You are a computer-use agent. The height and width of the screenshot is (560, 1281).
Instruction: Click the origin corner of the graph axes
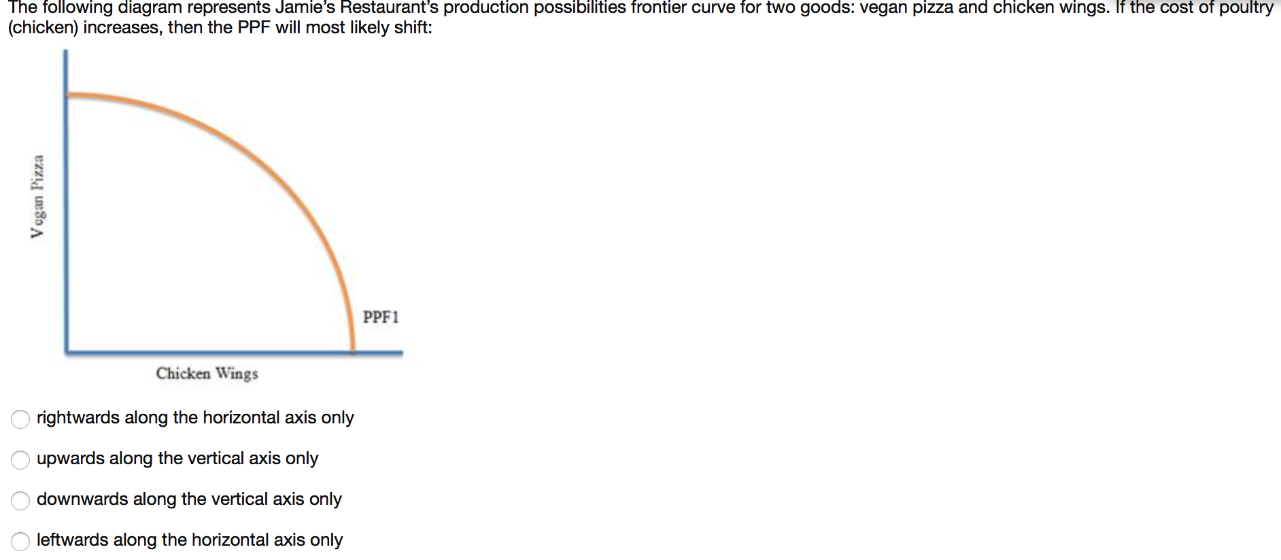[x=66, y=353]
